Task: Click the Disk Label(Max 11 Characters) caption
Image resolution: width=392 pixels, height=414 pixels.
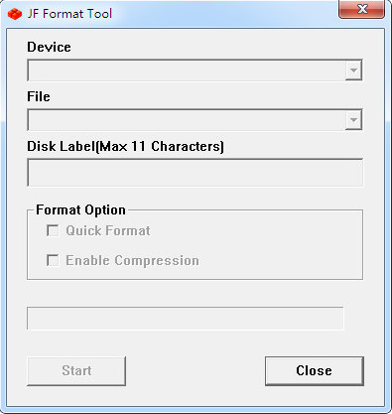Action: [125, 146]
